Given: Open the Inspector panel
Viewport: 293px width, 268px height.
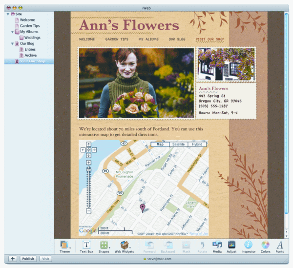Looking at the screenshot, I should coord(248,247).
